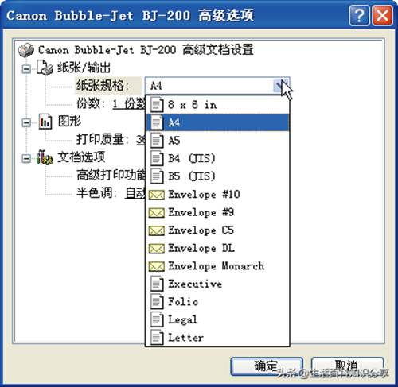Collapse the 图形 tree node

26,122
